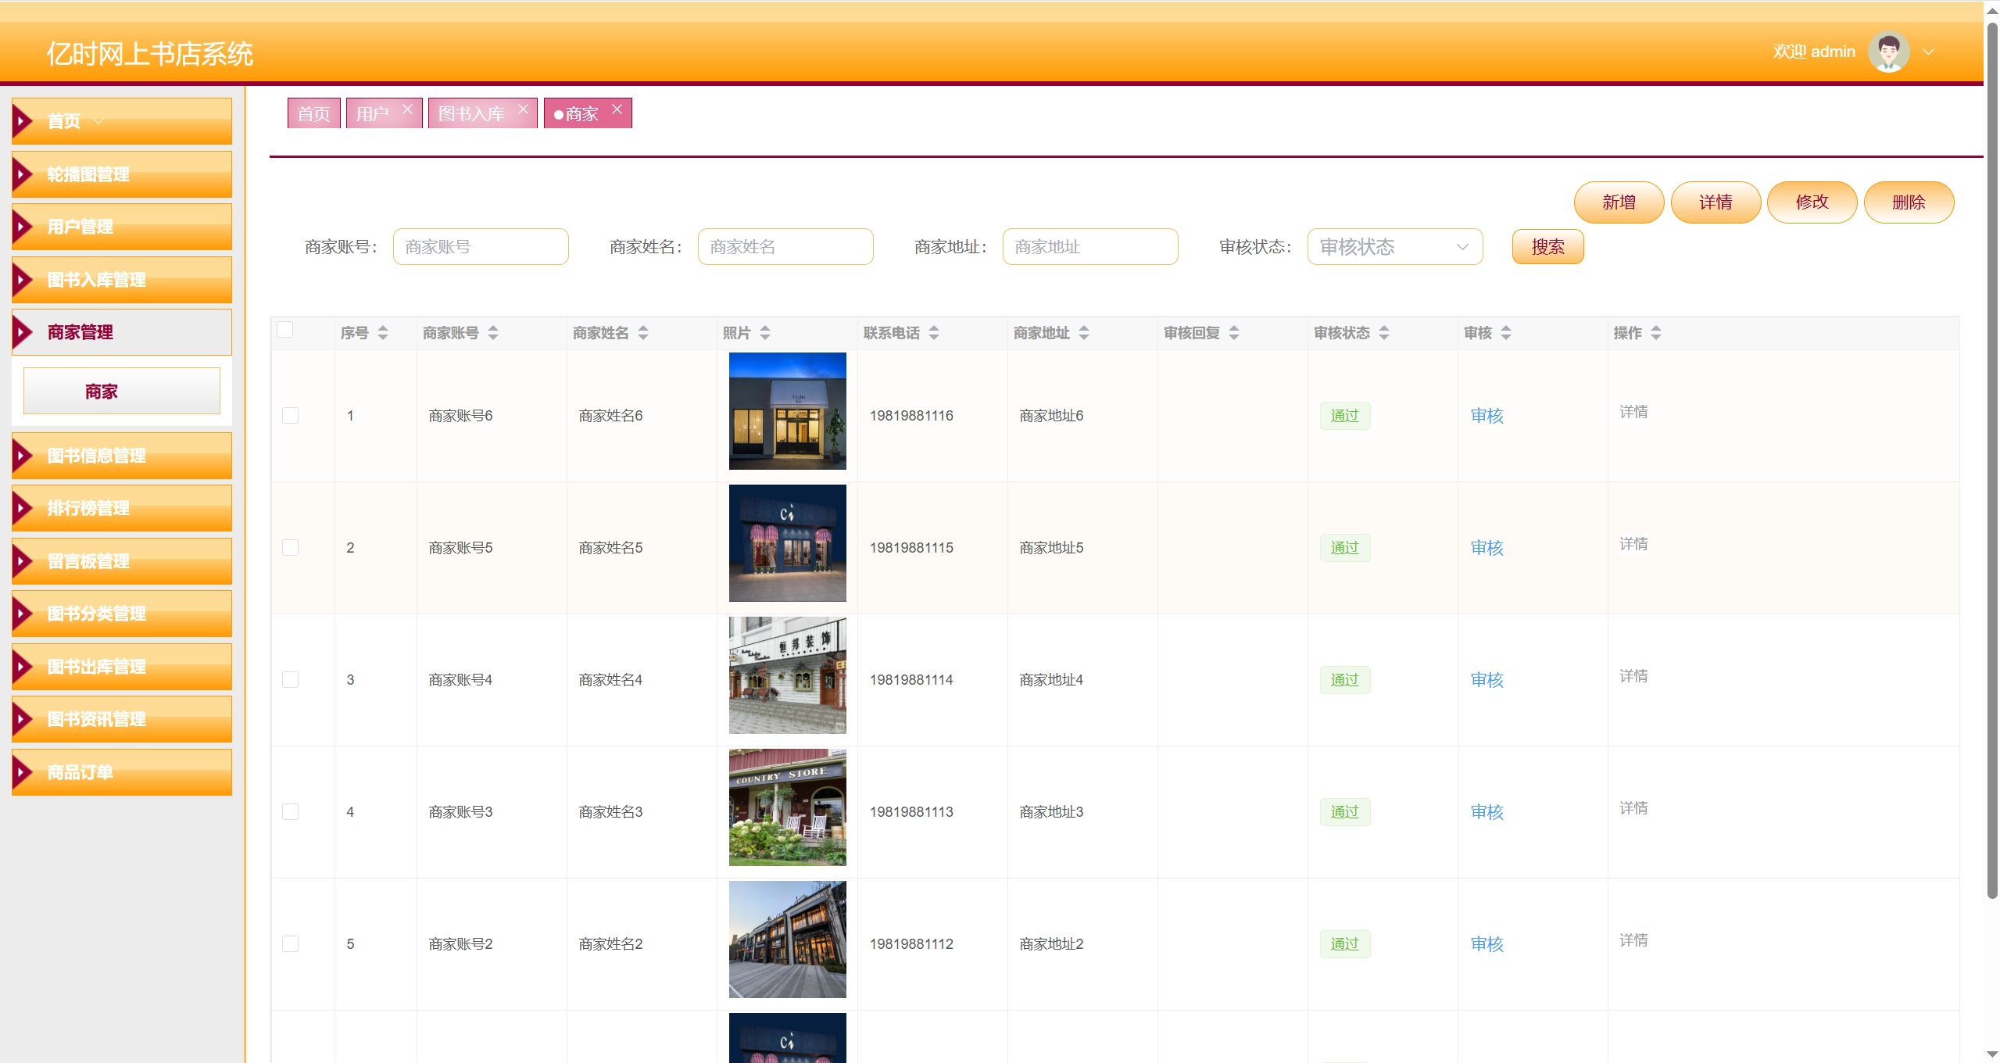Click the vertical page scrollbar
2000x1063 pixels.
(x=1992, y=461)
